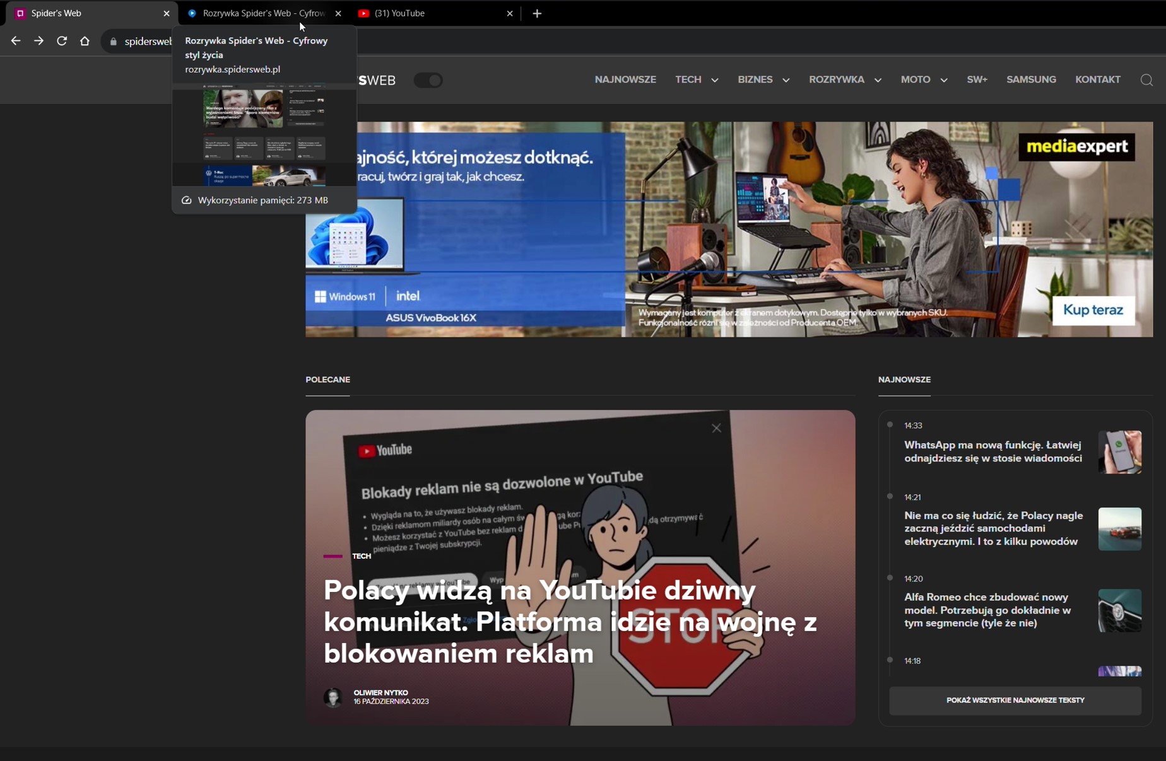This screenshot has width=1166, height=761.
Task: Click the TECH category label on featured article
Action: pos(362,556)
